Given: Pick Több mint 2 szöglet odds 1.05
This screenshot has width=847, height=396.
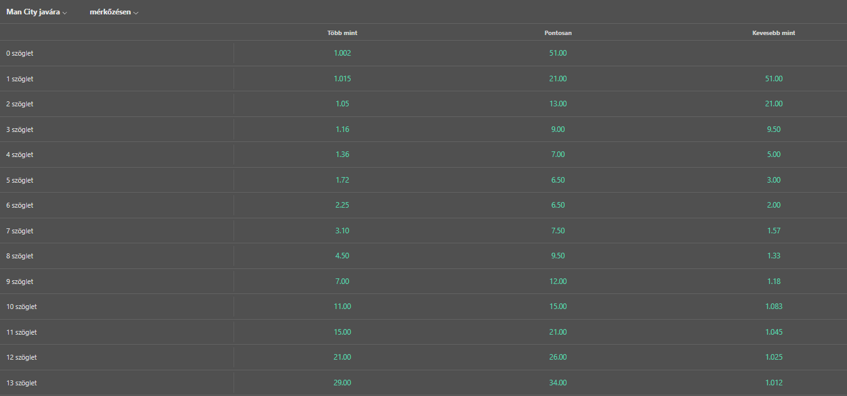Looking at the screenshot, I should 342,104.
